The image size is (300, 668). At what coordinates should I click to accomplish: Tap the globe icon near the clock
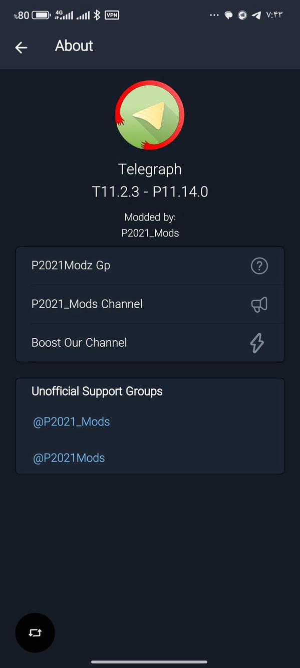242,15
